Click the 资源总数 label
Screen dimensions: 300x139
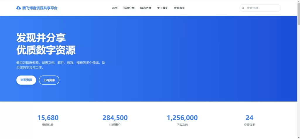(48, 125)
